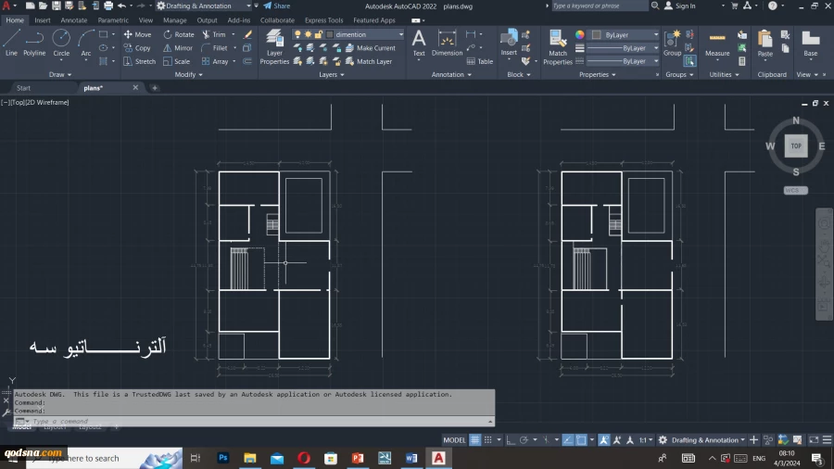Click the Base view tool

[x=811, y=44]
